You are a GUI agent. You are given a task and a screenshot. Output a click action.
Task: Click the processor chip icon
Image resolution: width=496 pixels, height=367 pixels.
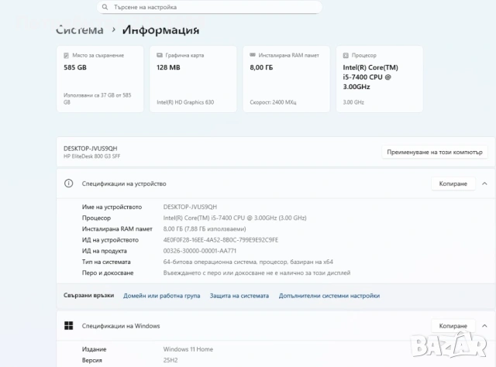[x=346, y=56]
